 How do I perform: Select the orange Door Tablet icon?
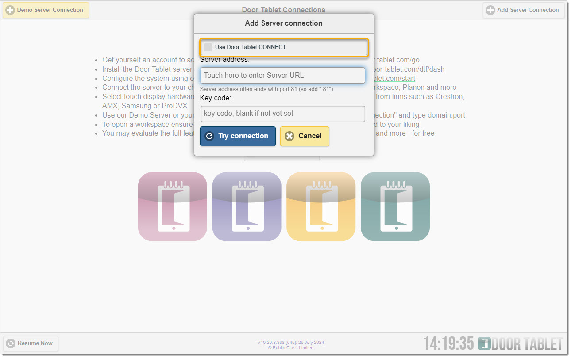[x=321, y=206]
